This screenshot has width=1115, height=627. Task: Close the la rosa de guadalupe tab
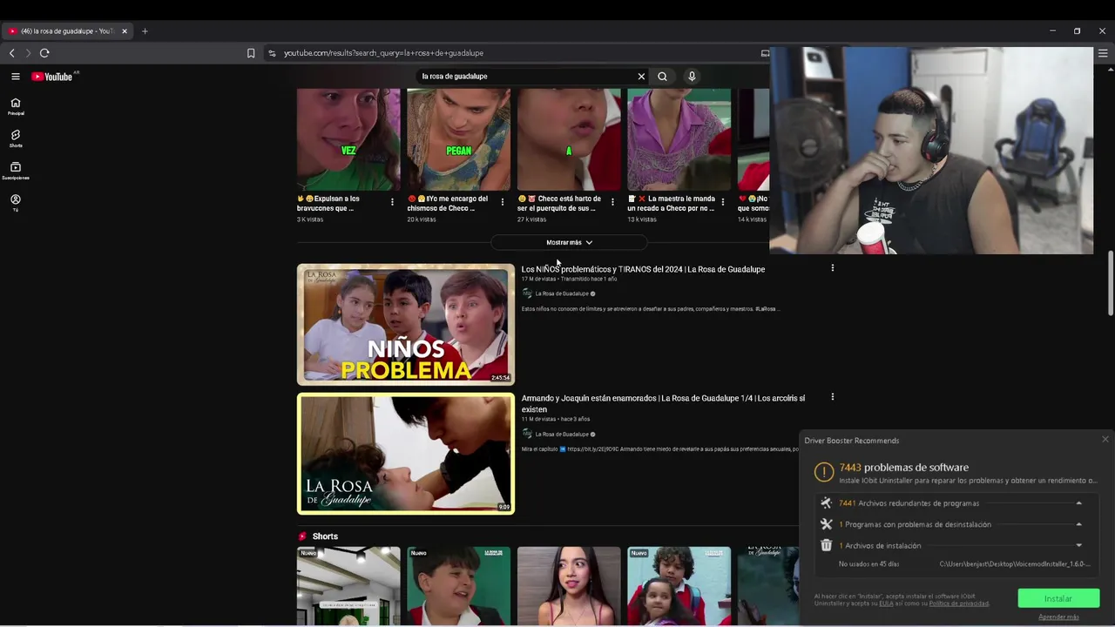pos(125,31)
